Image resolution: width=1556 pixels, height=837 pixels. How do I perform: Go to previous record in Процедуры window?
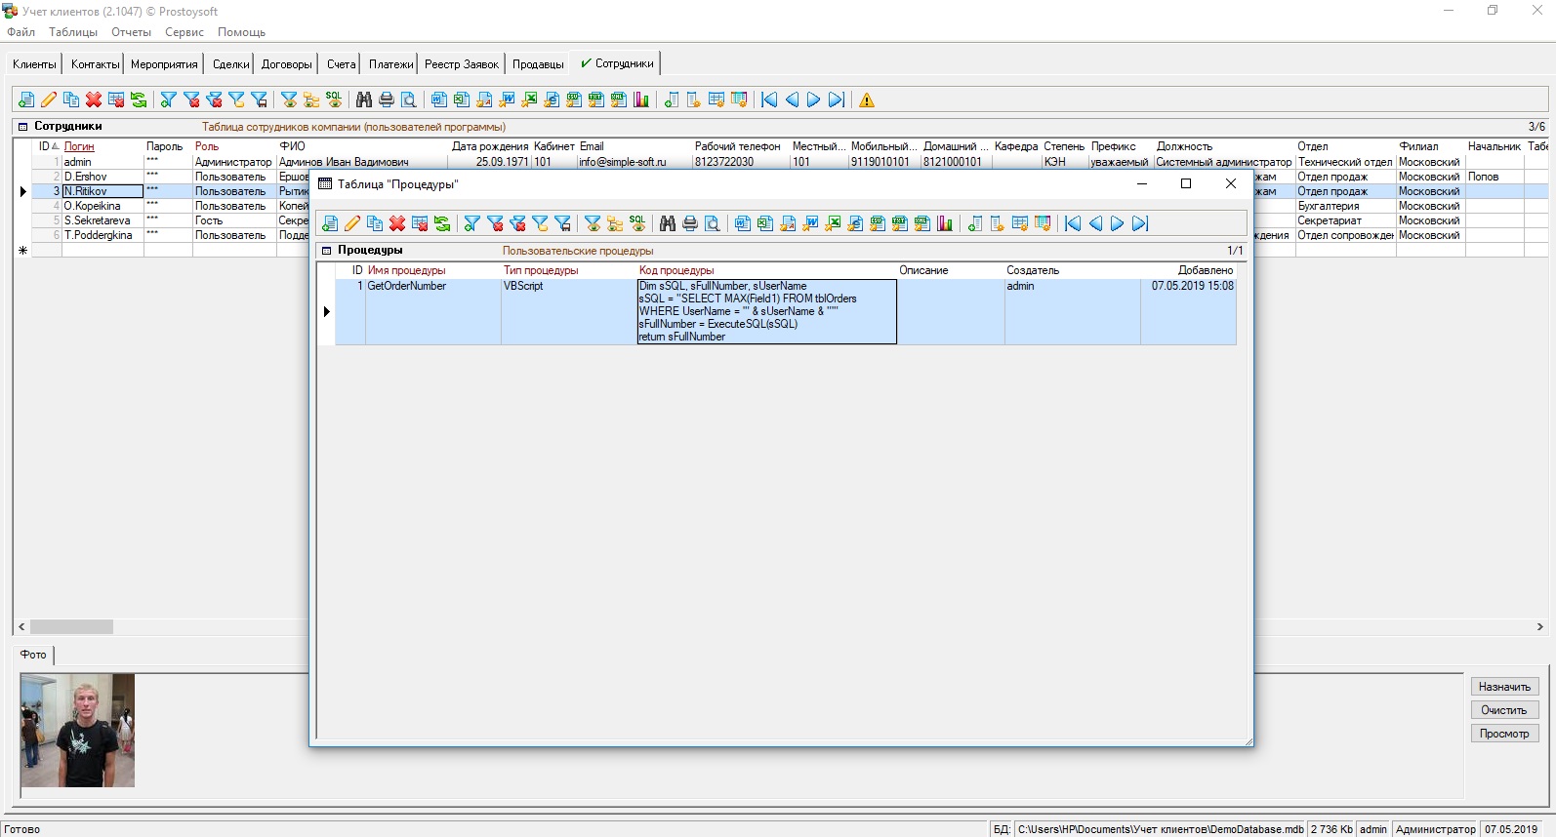point(1095,223)
